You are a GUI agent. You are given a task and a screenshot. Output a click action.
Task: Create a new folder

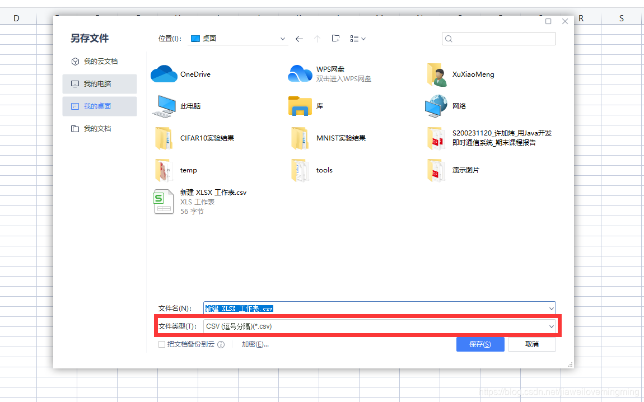click(335, 38)
